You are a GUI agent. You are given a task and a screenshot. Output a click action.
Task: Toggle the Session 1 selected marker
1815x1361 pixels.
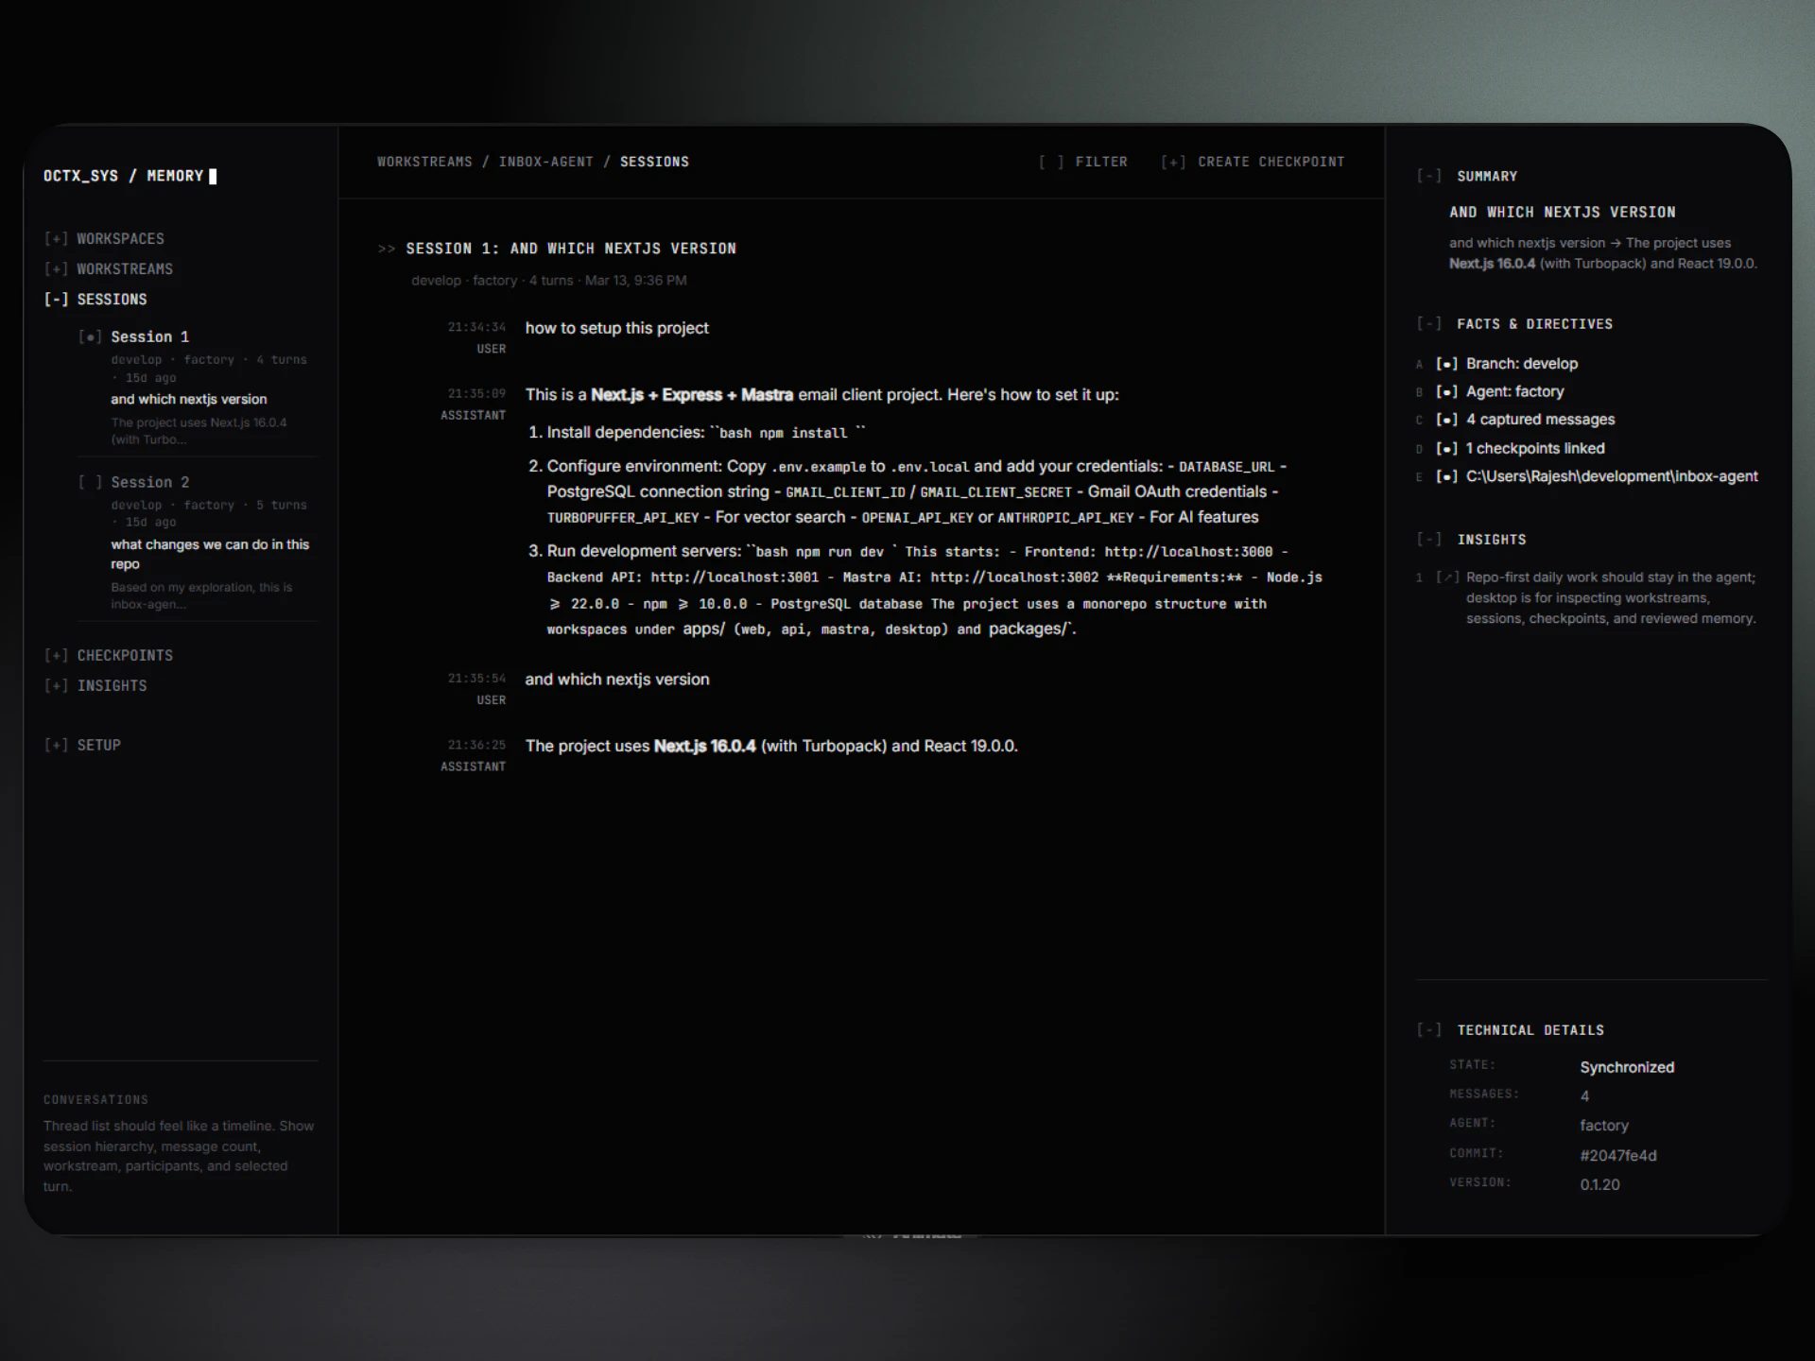90,337
